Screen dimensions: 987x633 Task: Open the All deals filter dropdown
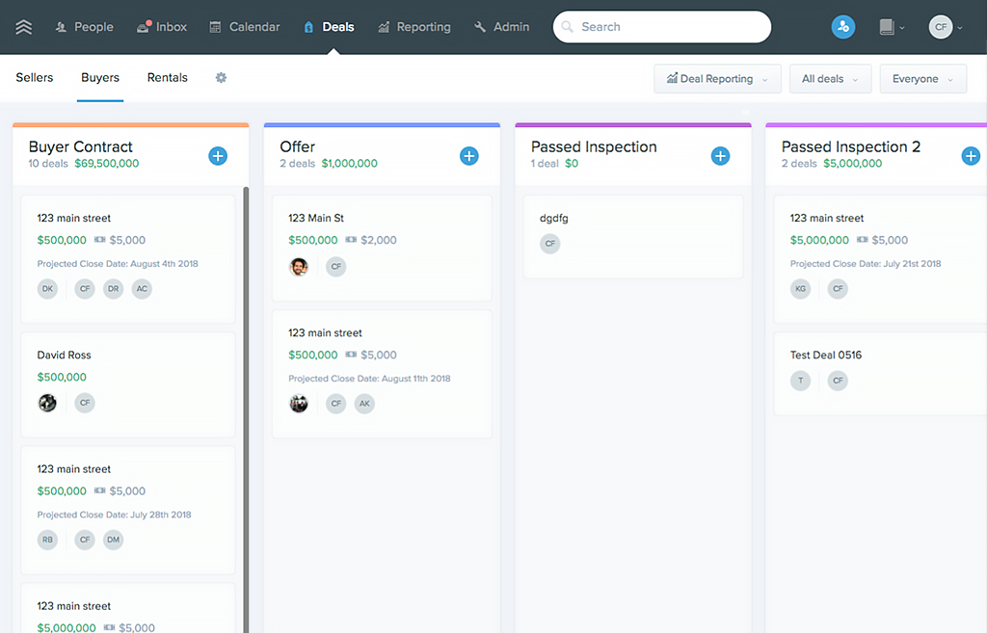tap(830, 79)
